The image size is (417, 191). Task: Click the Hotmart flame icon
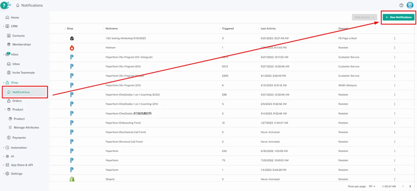72,48
